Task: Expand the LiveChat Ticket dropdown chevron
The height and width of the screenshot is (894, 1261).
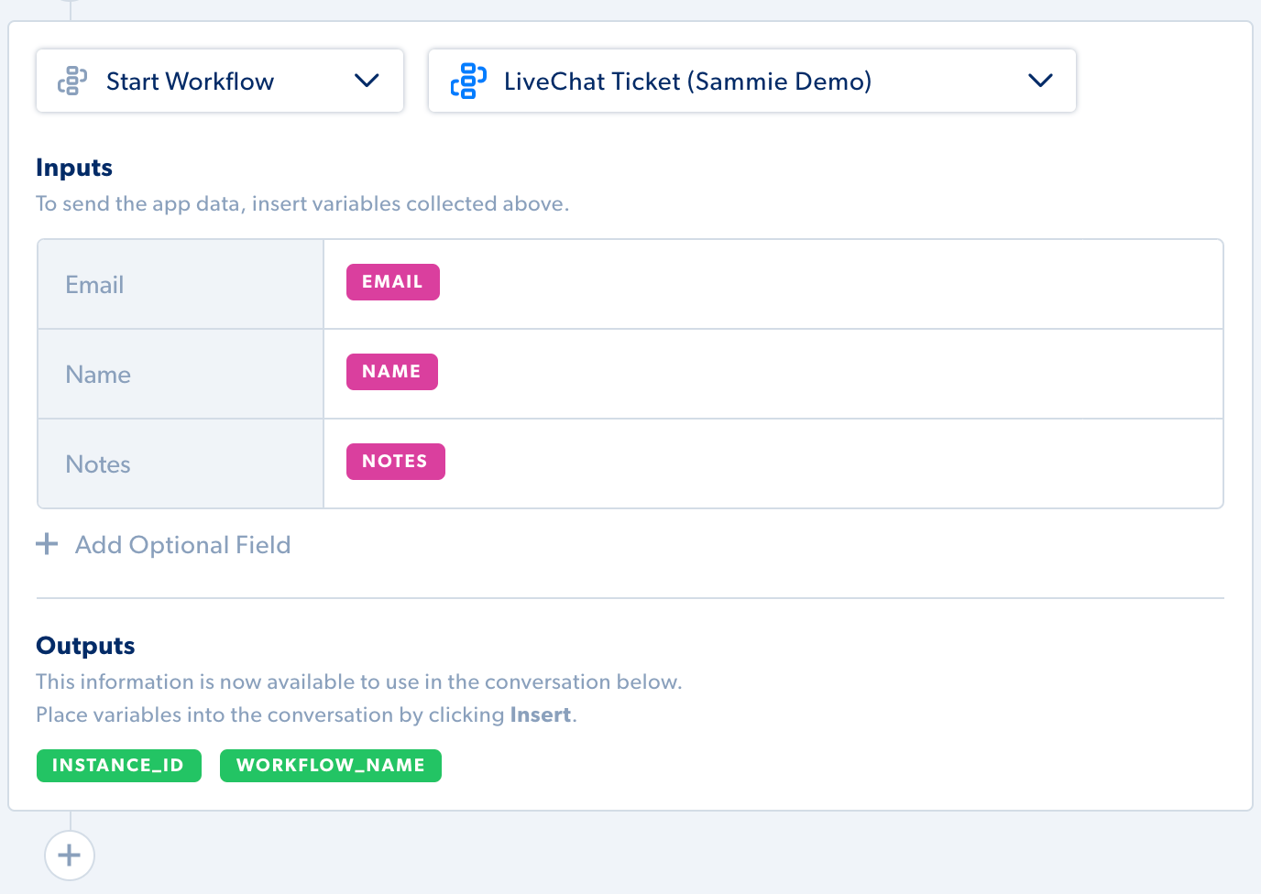Action: click(1040, 81)
